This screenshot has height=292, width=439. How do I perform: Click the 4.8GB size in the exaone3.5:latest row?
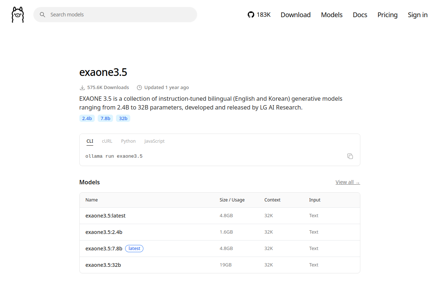click(x=226, y=216)
